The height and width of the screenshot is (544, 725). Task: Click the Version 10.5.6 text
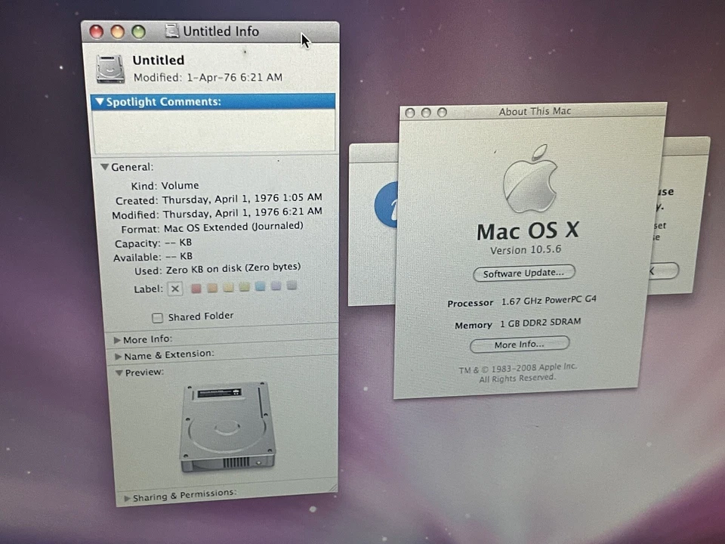527,249
